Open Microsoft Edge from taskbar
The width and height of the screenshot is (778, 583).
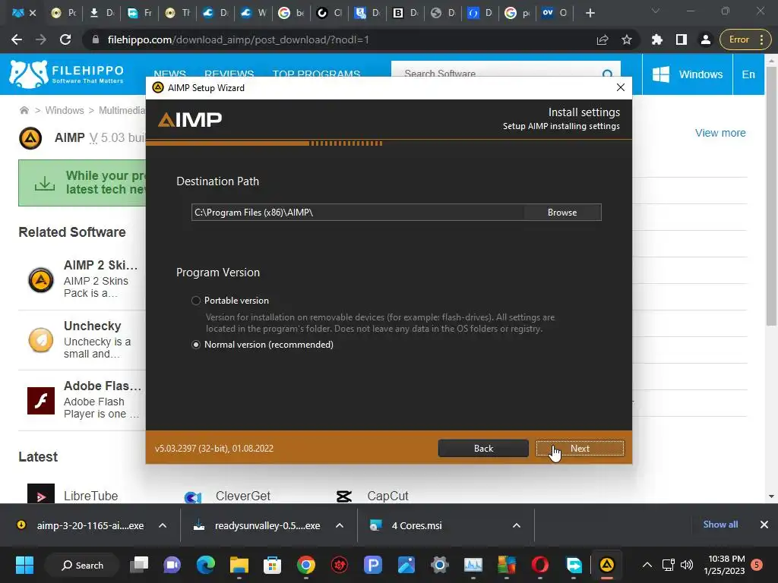coord(205,565)
